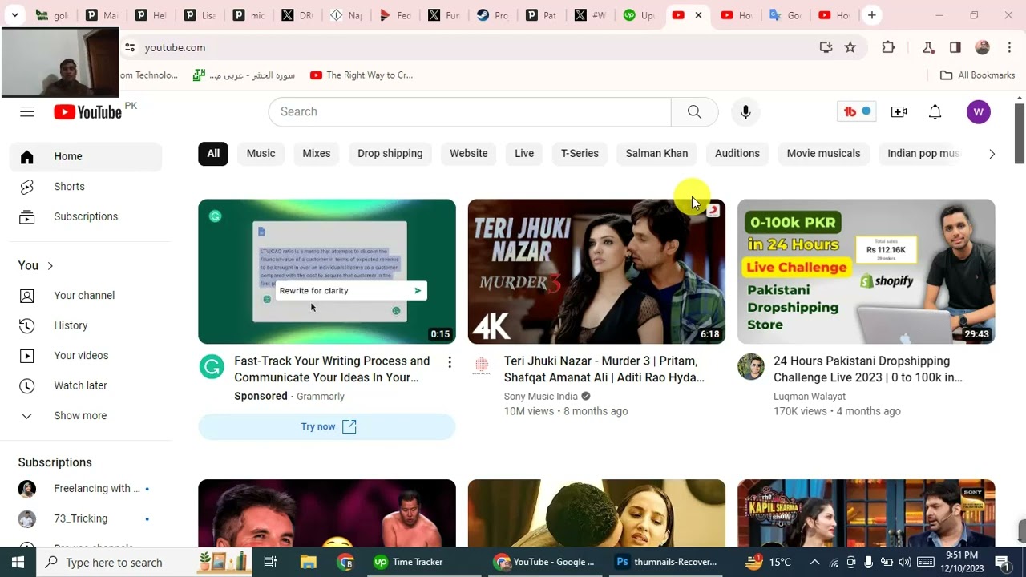The height and width of the screenshot is (577, 1026).
Task: Open the tab search dropdown arrow
Action: [14, 15]
